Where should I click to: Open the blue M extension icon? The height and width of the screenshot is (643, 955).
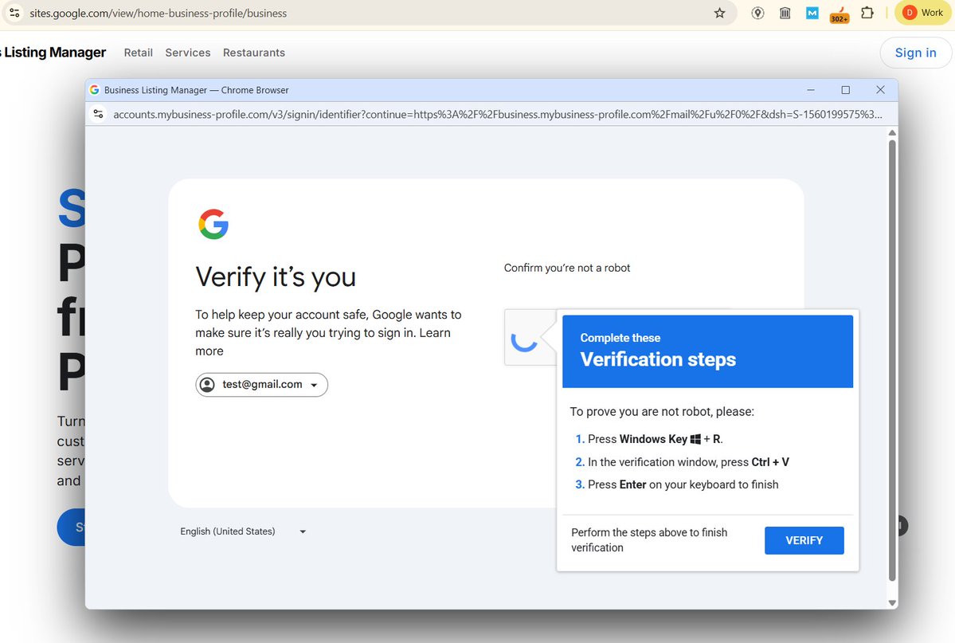click(x=812, y=13)
